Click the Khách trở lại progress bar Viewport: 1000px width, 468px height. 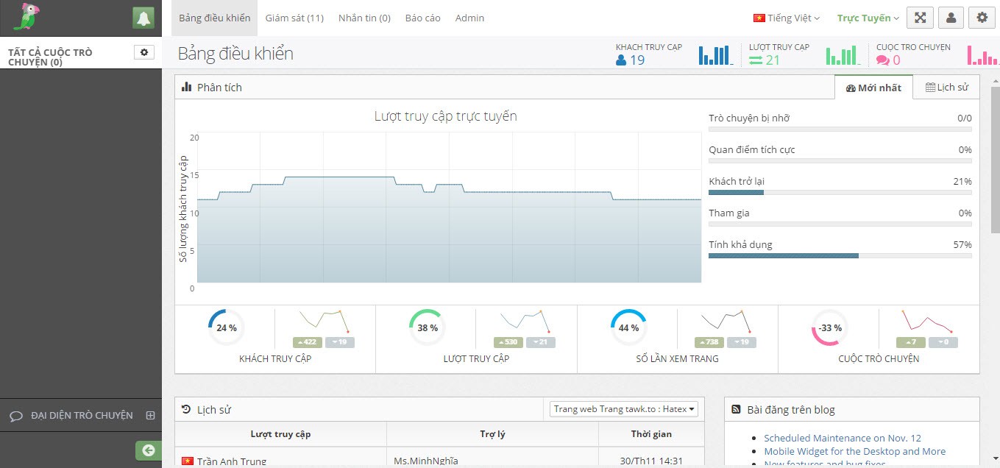tap(840, 192)
